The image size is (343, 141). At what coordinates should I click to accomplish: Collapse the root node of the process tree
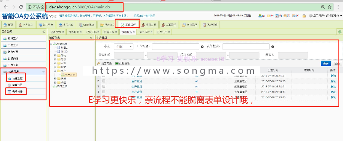pyautogui.click(x=51, y=44)
